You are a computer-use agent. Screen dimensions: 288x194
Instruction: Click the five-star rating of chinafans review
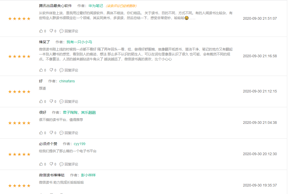point(19,91)
